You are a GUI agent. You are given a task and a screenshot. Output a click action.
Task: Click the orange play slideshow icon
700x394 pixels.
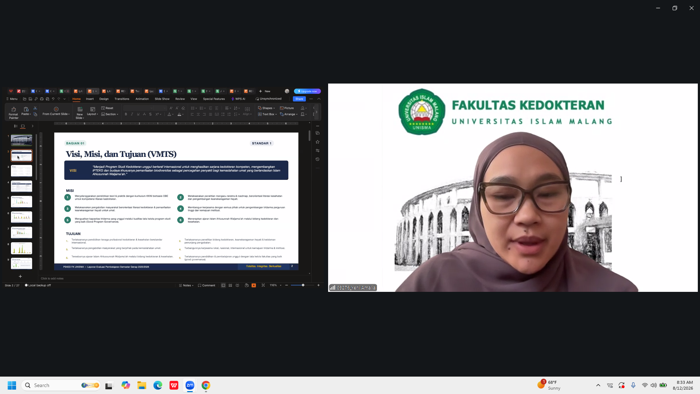point(254,285)
